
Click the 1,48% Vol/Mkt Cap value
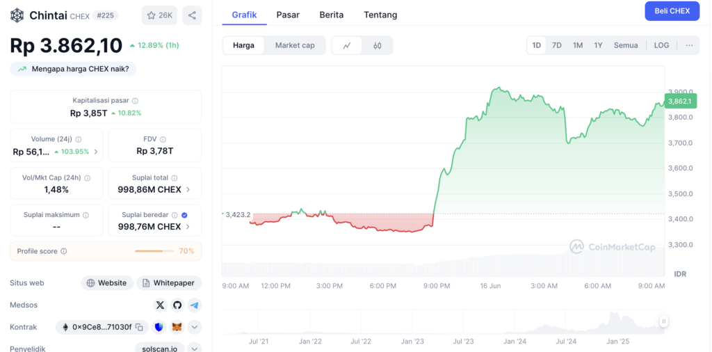(56, 190)
